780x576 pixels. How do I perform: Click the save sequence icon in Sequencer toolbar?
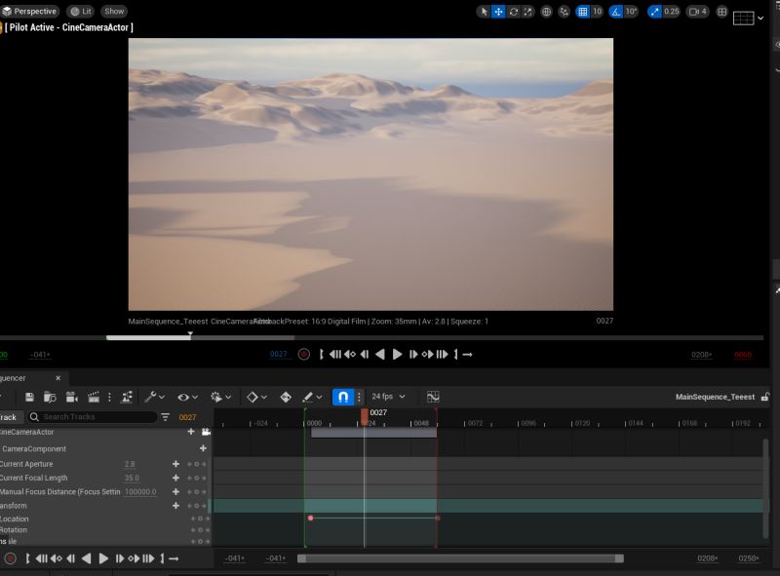pyautogui.click(x=30, y=397)
